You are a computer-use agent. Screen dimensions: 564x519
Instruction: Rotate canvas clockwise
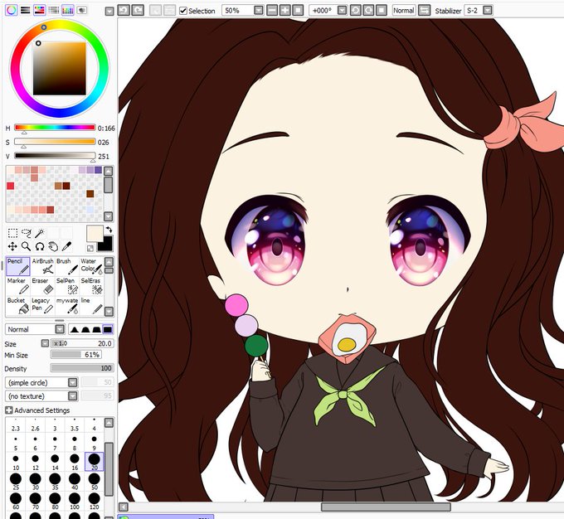[368, 11]
